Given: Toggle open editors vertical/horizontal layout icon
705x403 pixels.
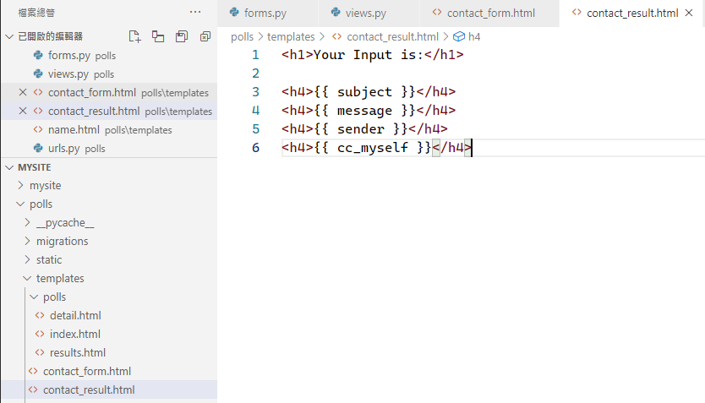Looking at the screenshot, I should [158, 36].
